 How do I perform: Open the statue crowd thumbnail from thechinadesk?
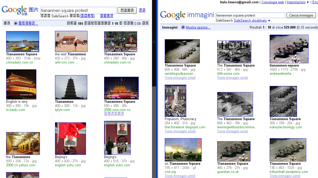pyautogui.click(x=176, y=101)
